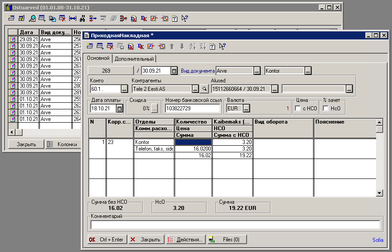Image resolution: width=392 pixels, height=252 pixels.
Task: Click the help question mark icon in invoice toolbar
Action: pyautogui.click(x=212, y=46)
